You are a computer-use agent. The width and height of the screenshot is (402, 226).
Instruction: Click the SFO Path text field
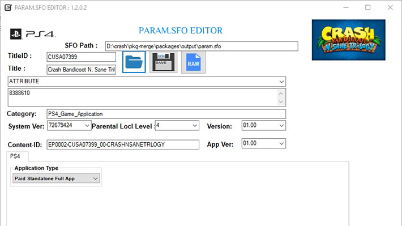202,46
